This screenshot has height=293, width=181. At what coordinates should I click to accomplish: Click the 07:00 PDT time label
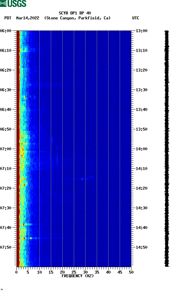pyautogui.click(x=6, y=149)
